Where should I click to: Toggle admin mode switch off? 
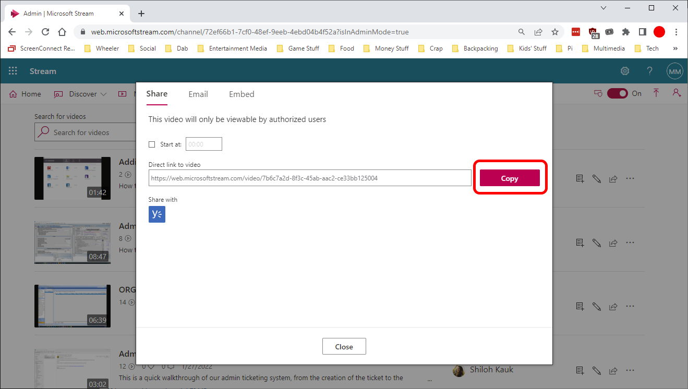coord(617,93)
